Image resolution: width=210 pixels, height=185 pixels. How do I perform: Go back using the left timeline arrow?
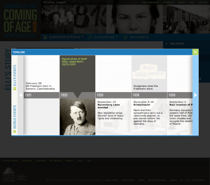[x=21, y=95]
